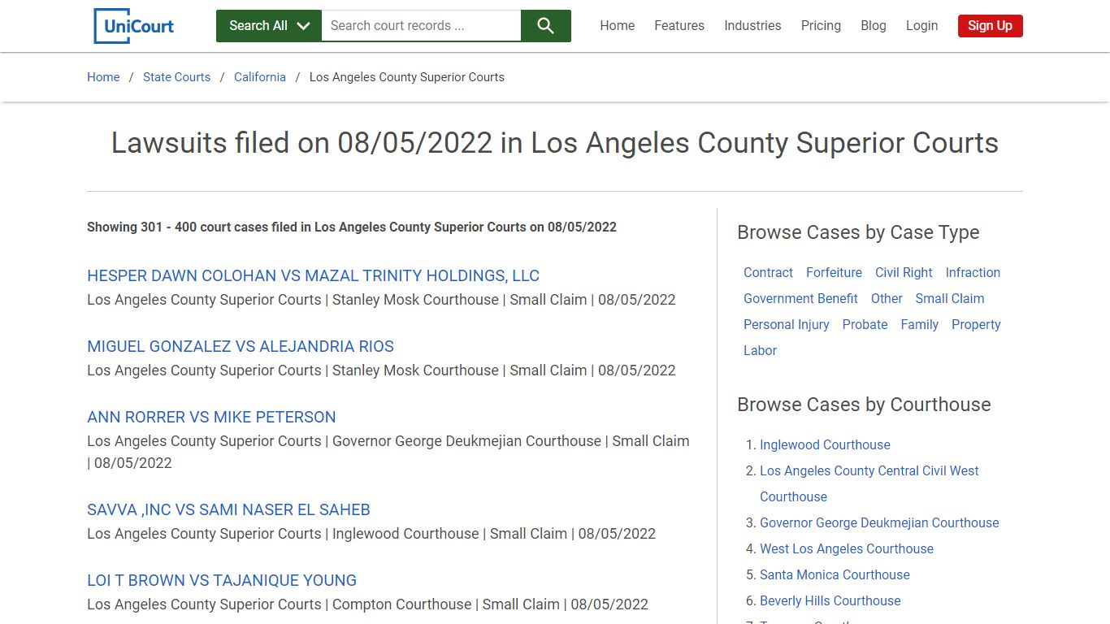Open the Home menu item
Screen dimensions: 1110x624
[x=618, y=26]
